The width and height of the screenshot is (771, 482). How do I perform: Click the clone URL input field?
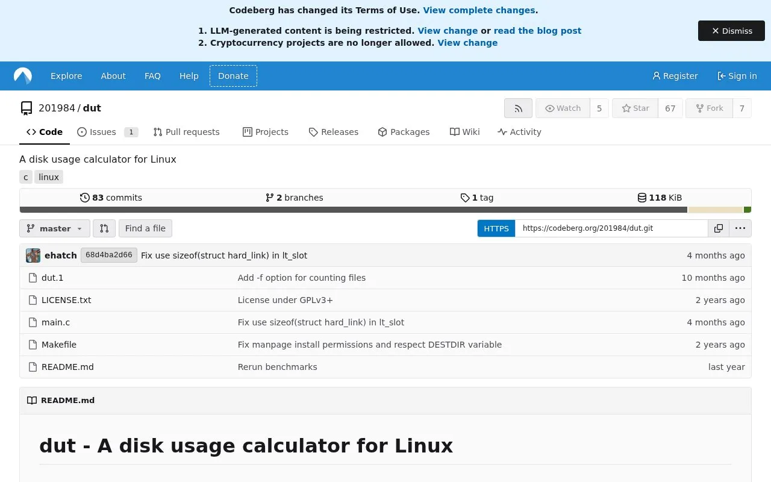coord(611,228)
